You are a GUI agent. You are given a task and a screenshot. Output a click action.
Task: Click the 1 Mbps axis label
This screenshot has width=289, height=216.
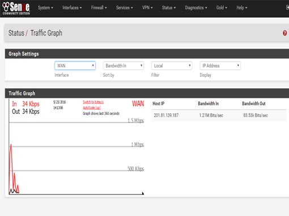(138, 145)
